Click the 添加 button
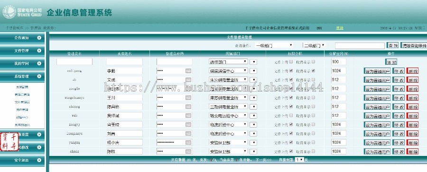Image resolution: width=427 pixels, height=172 pixels. pos(391,62)
